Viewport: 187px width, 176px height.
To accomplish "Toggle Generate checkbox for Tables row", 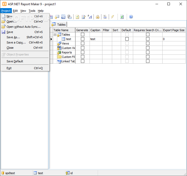I will point(82,35).
